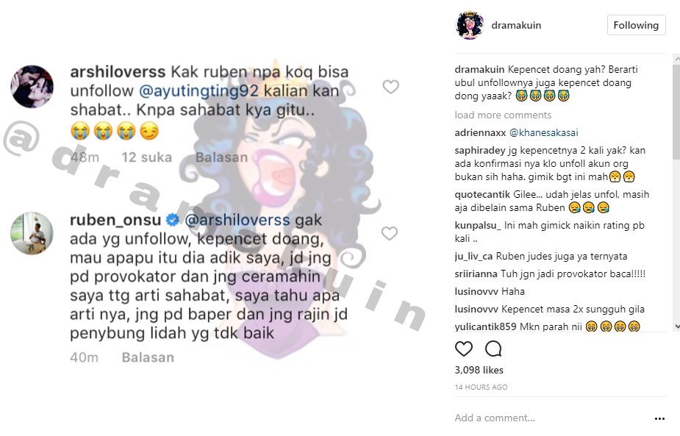
Task: Open the three-dots more options menu
Action: click(x=659, y=418)
